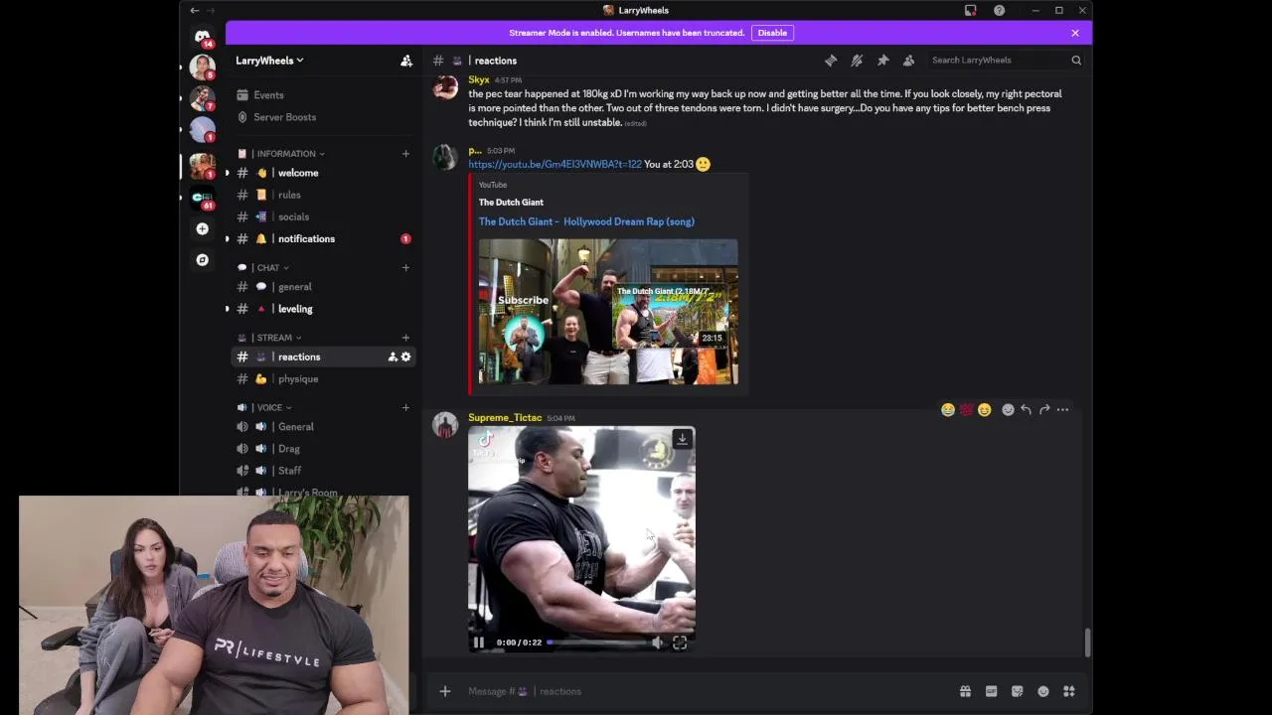
Task: Open the welcome channel
Action: 323,173
